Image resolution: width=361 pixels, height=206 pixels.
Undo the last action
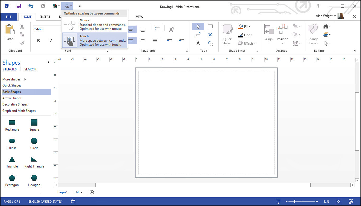click(31, 6)
